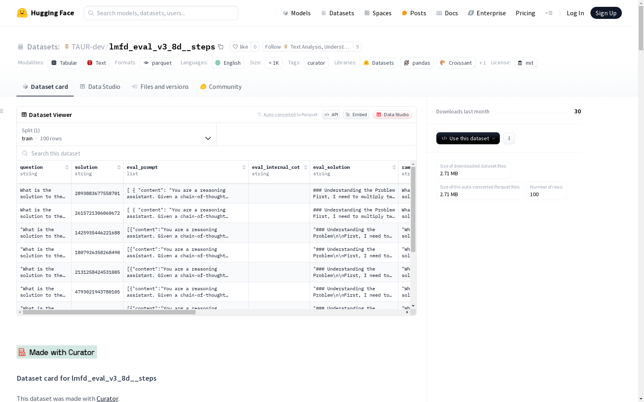Click the Log In link
This screenshot has width=644, height=402.
point(575,13)
